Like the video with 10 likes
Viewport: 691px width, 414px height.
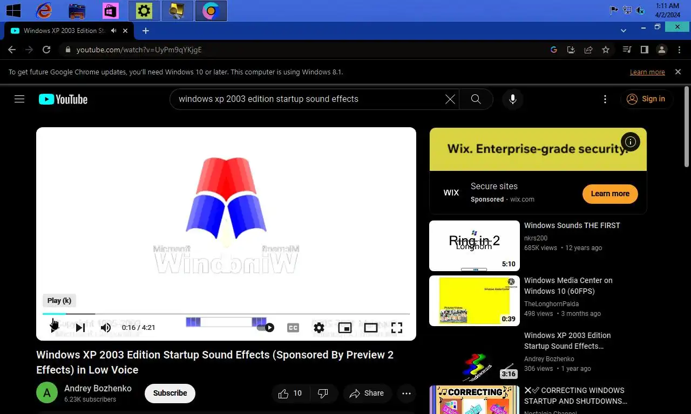[x=290, y=394]
